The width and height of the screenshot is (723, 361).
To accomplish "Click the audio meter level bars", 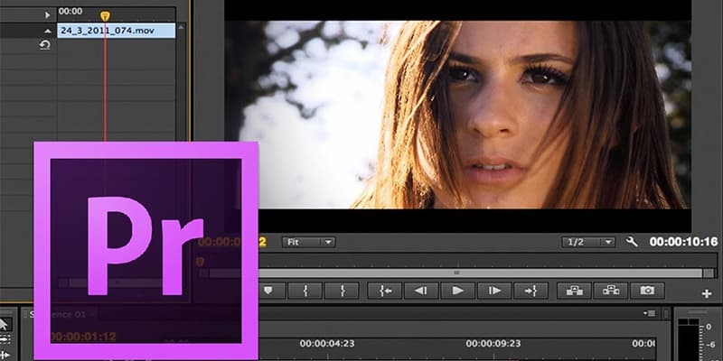I will (x=688, y=340).
